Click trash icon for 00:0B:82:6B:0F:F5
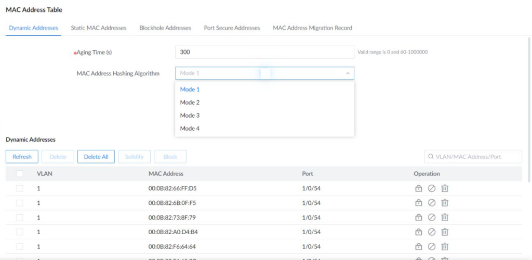This screenshot has width=532, height=260. [445, 203]
